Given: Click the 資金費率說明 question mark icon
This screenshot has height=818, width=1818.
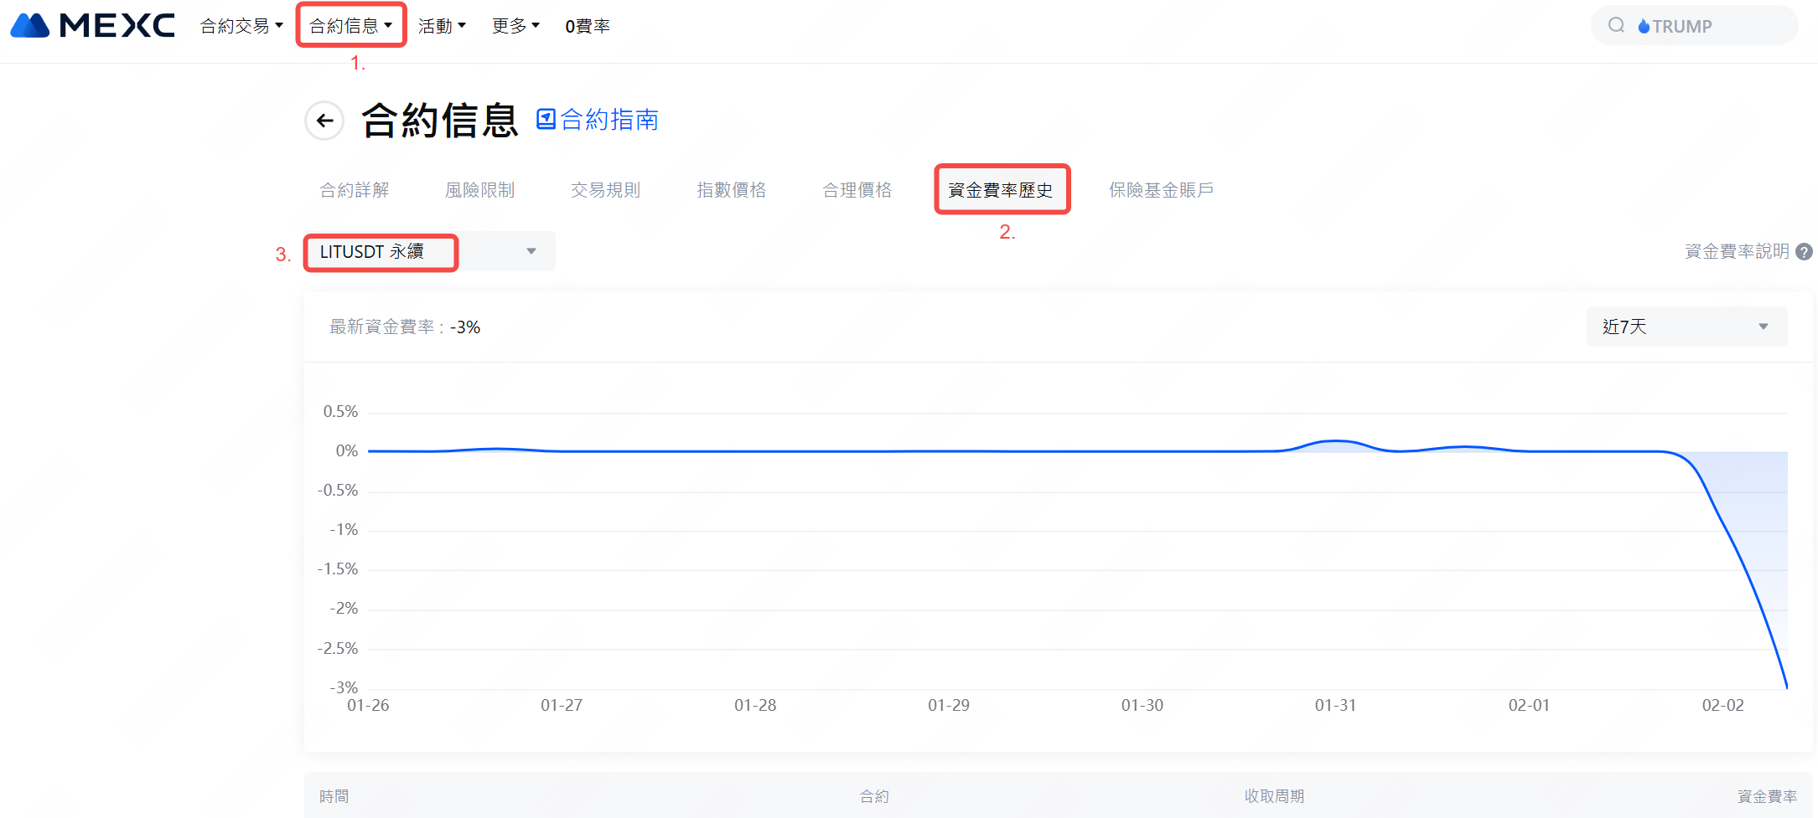Looking at the screenshot, I should pyautogui.click(x=1805, y=252).
